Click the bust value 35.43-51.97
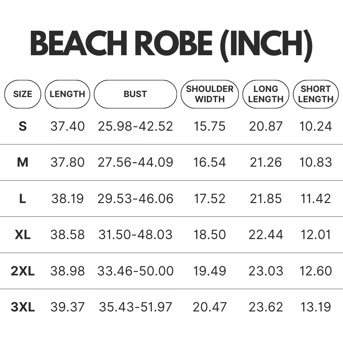This screenshot has width=343, height=343. coord(135,307)
